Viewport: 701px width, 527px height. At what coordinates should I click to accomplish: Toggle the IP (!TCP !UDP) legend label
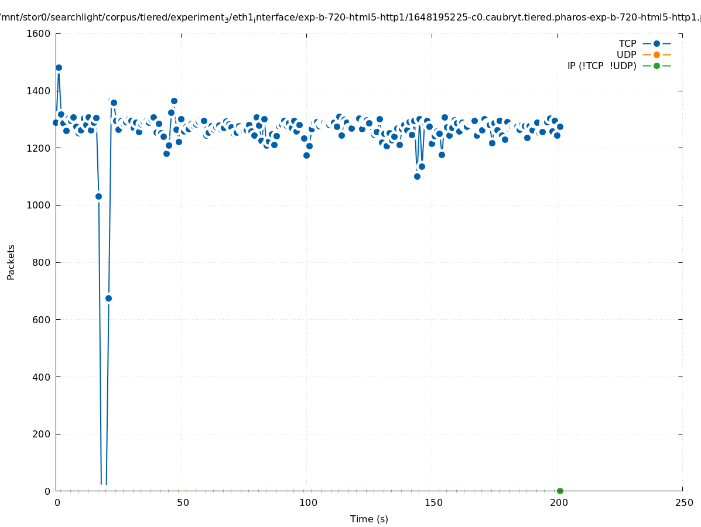click(601, 66)
